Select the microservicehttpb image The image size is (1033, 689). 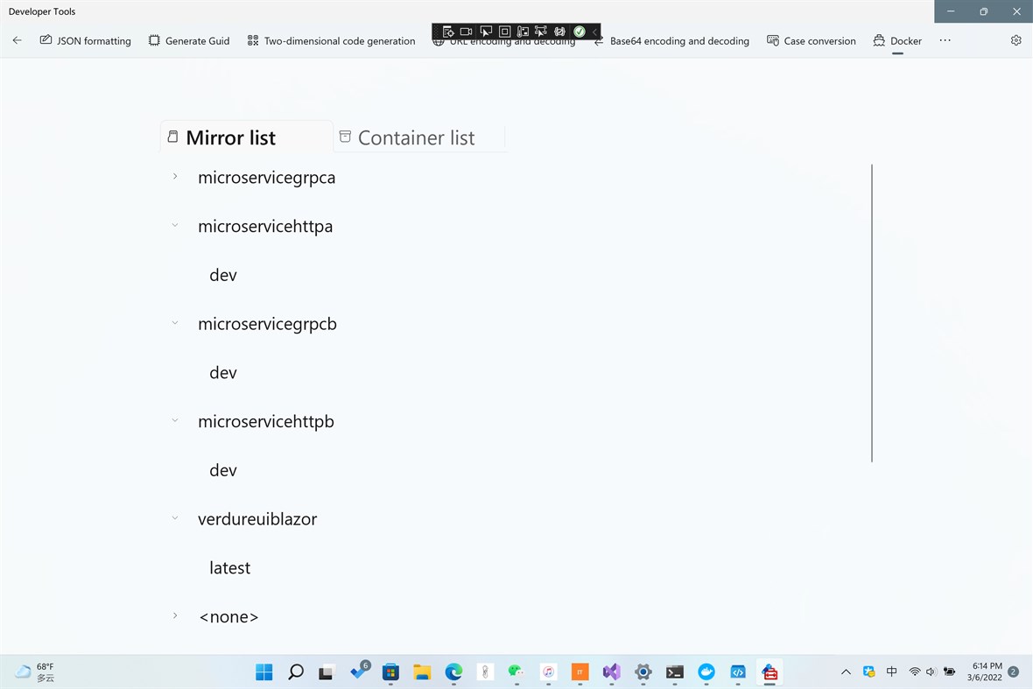tap(266, 422)
